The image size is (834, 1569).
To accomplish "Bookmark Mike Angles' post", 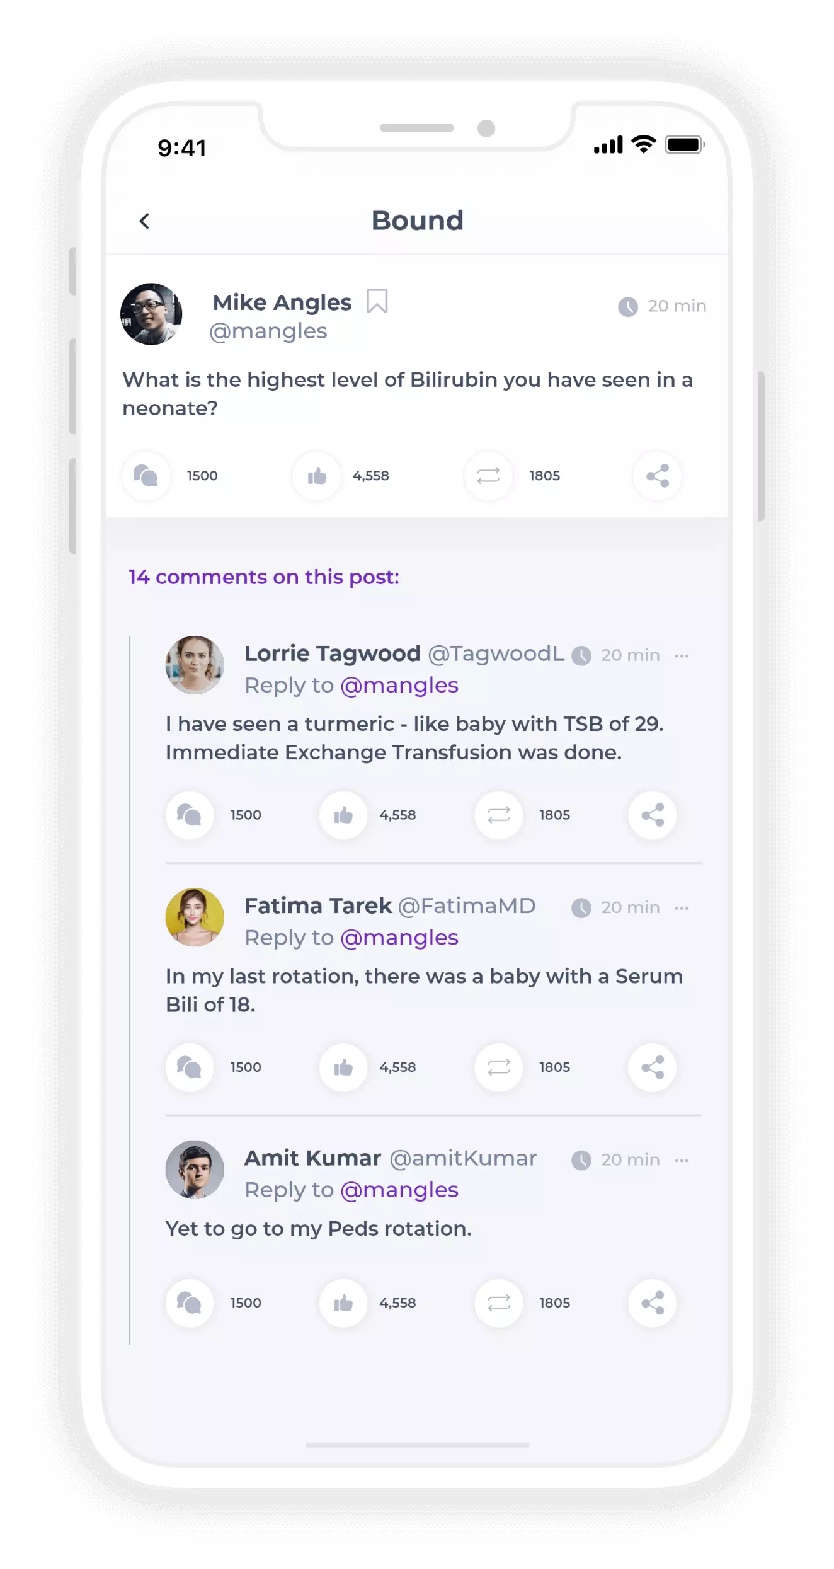I will (x=377, y=301).
